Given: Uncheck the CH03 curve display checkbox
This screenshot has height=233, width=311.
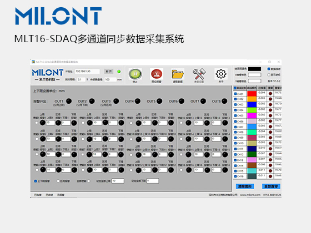Looking at the screenshot, I should pyautogui.click(x=235, y=104).
